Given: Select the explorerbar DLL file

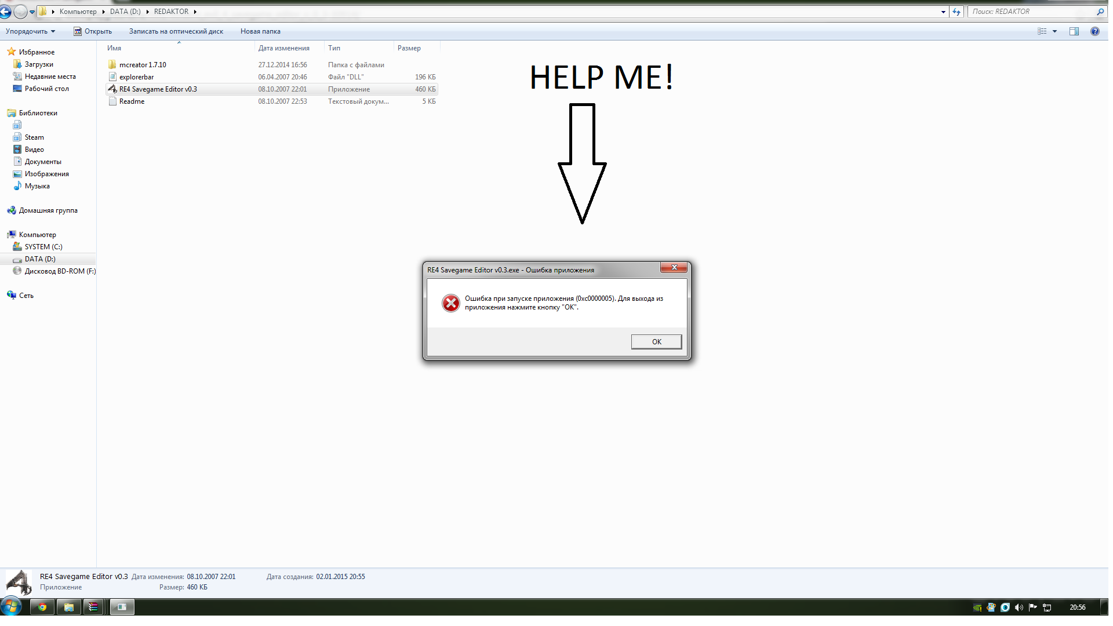Looking at the screenshot, I should tap(136, 77).
